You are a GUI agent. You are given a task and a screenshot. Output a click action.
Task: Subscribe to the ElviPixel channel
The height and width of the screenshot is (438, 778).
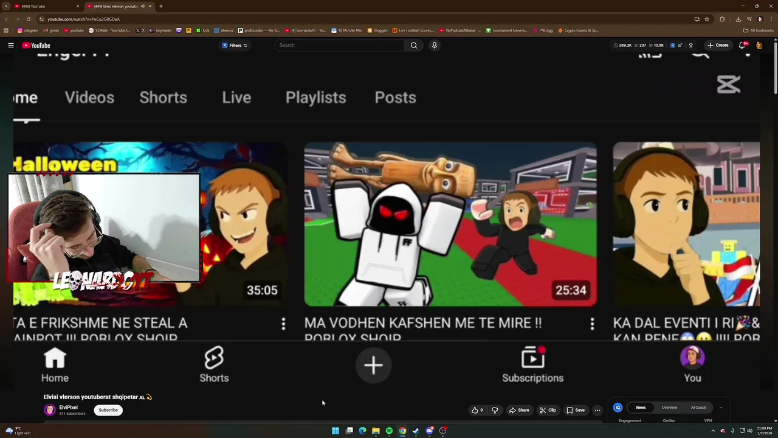[x=108, y=410]
